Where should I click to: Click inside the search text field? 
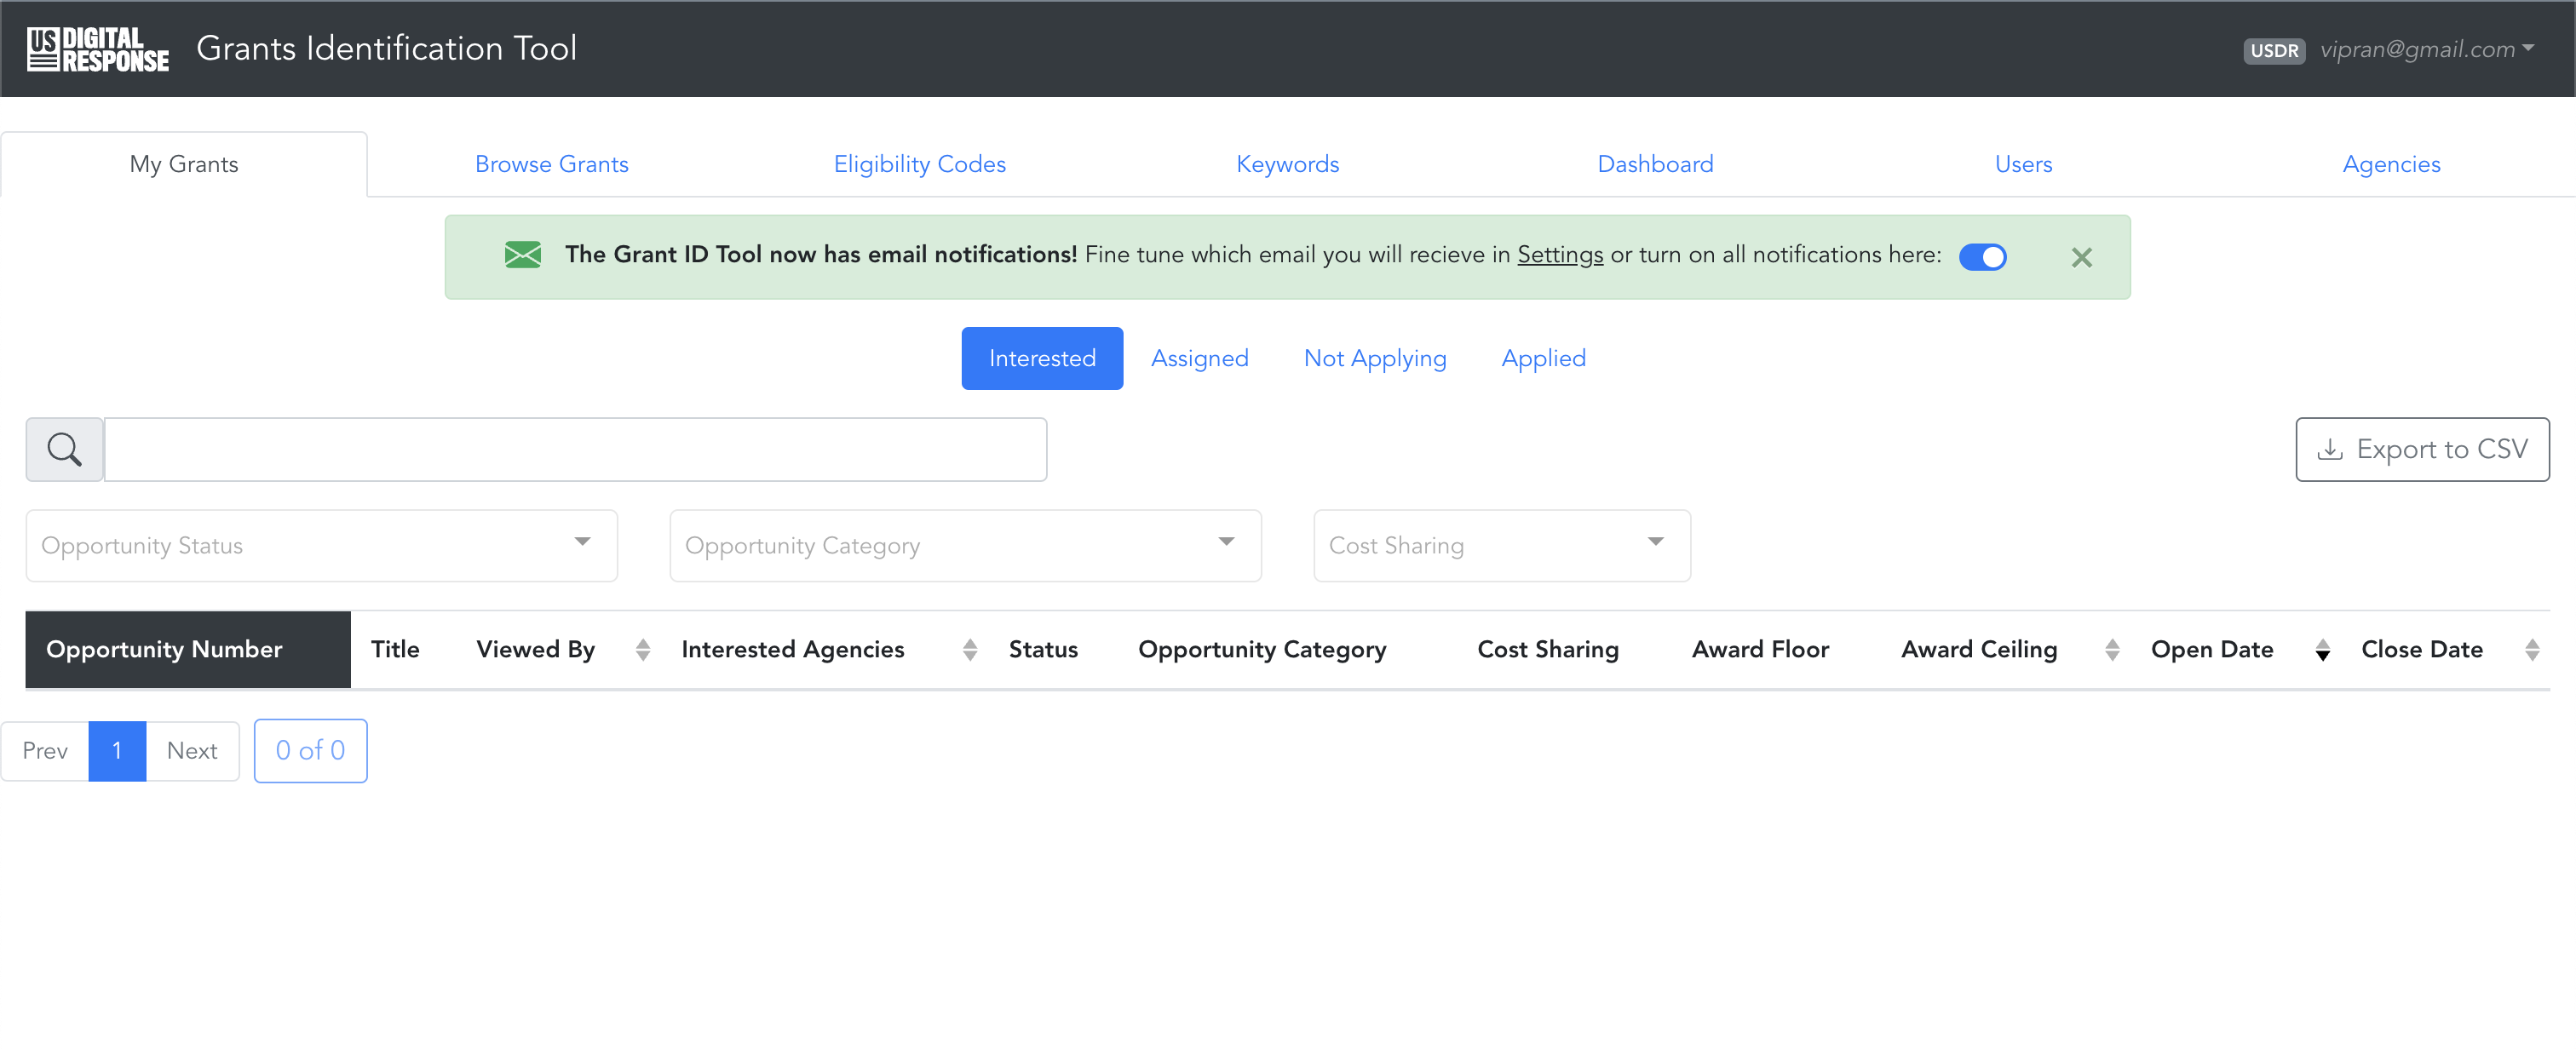(x=575, y=449)
